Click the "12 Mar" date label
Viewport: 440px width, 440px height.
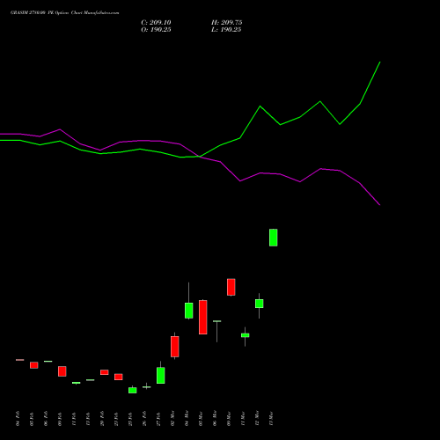coord(257,419)
